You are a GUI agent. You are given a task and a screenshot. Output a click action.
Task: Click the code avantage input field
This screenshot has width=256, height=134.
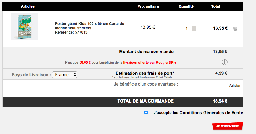(203, 85)
